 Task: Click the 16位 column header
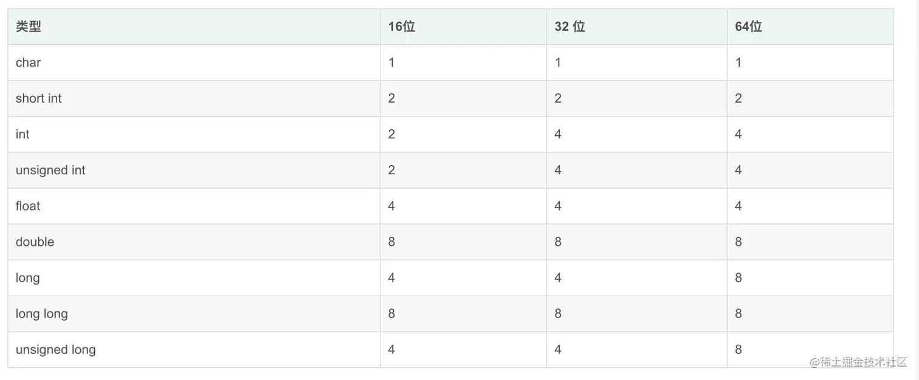coord(401,27)
